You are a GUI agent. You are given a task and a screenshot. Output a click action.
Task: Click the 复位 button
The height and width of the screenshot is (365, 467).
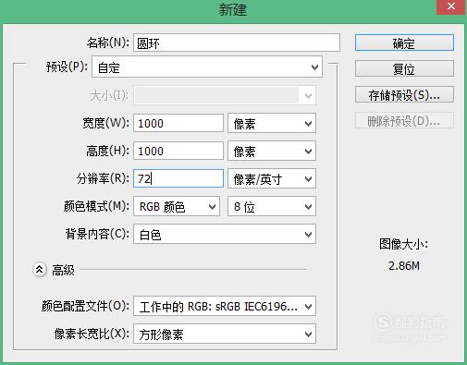tap(404, 68)
